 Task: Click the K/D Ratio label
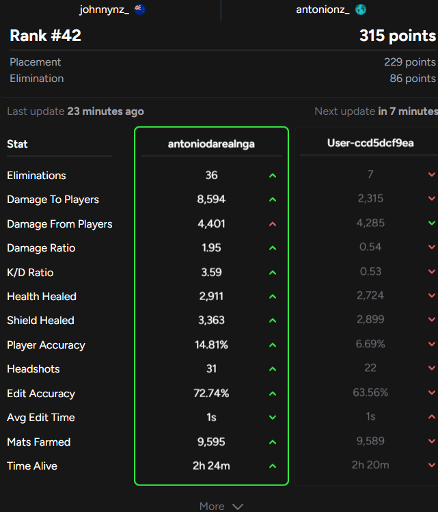coord(30,273)
